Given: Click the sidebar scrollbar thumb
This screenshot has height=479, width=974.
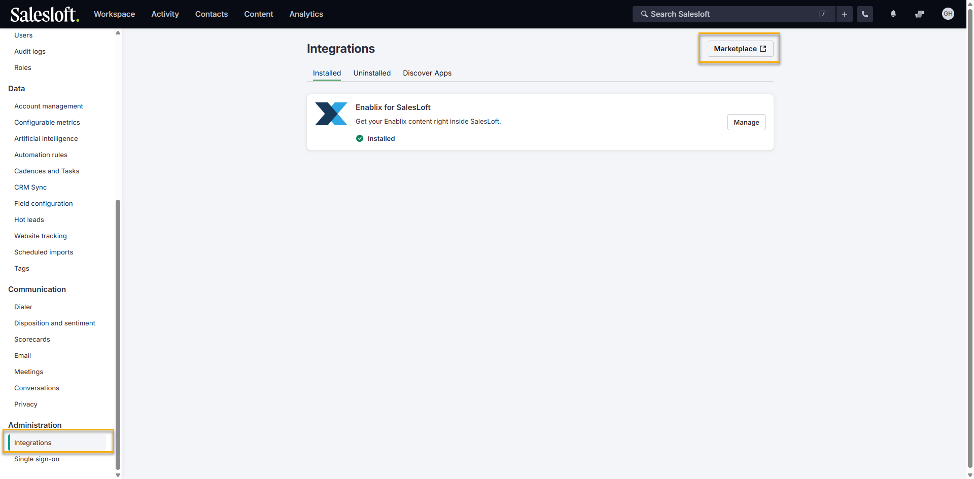Looking at the screenshot, I should 118,335.
